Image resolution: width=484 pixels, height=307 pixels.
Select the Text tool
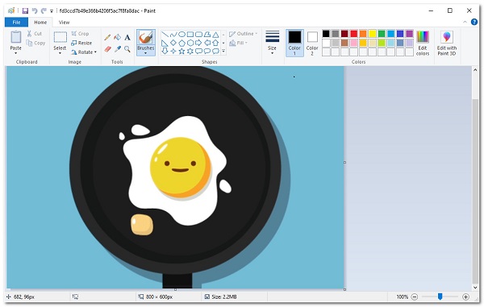[x=127, y=38]
